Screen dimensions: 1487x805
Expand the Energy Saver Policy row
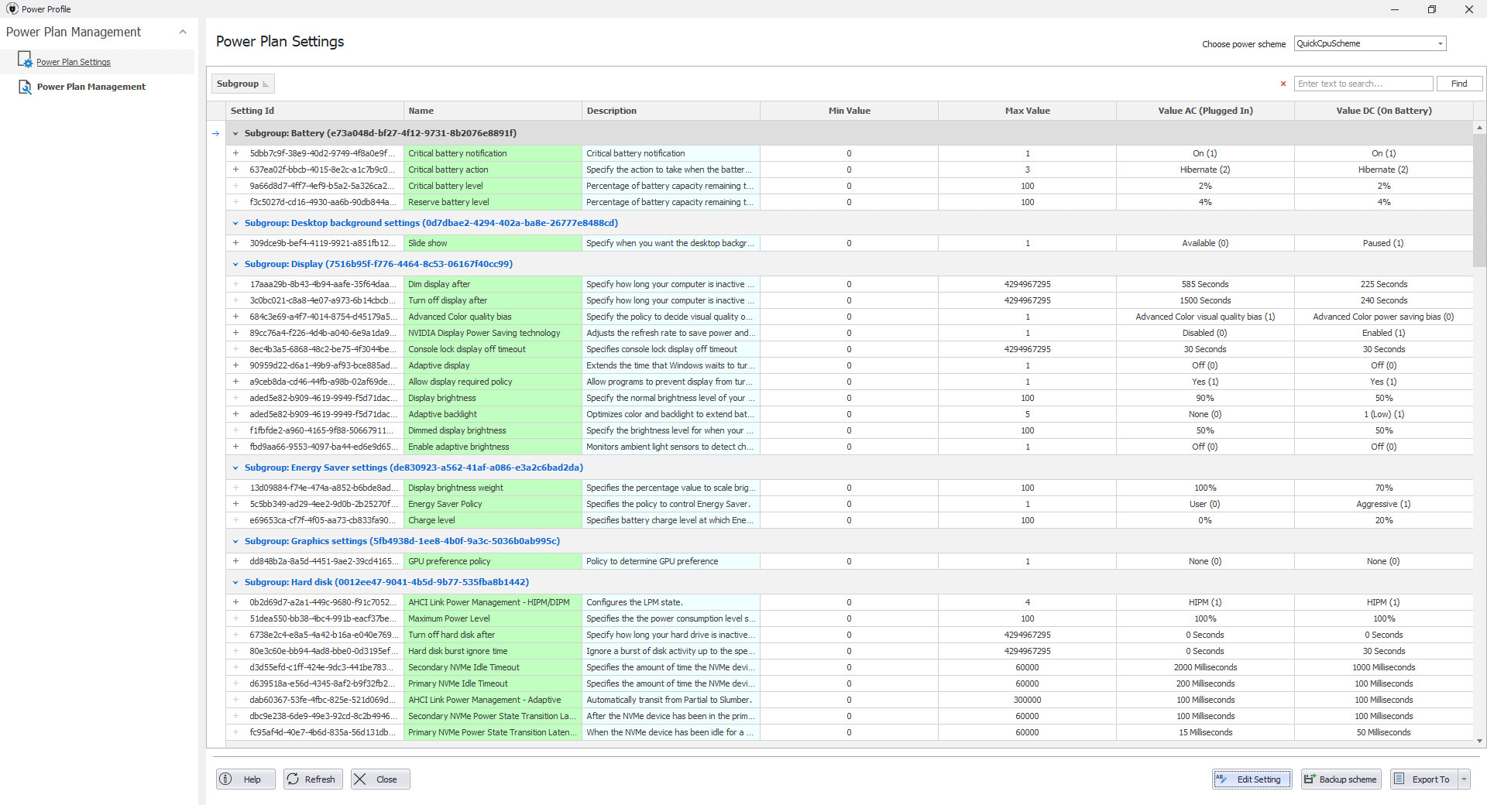pyautogui.click(x=235, y=504)
